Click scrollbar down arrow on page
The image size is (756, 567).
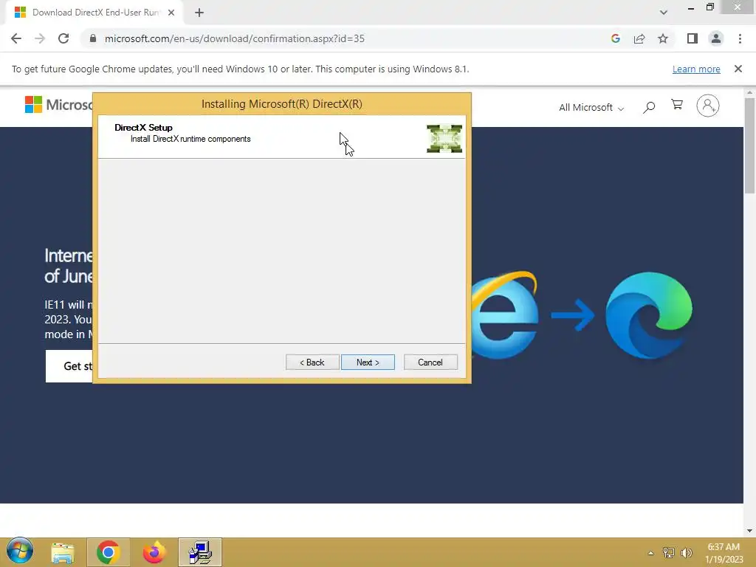point(749,531)
